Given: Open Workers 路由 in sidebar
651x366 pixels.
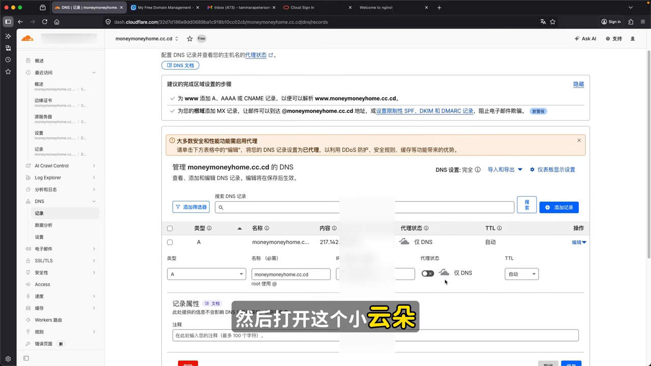Looking at the screenshot, I should [48, 320].
